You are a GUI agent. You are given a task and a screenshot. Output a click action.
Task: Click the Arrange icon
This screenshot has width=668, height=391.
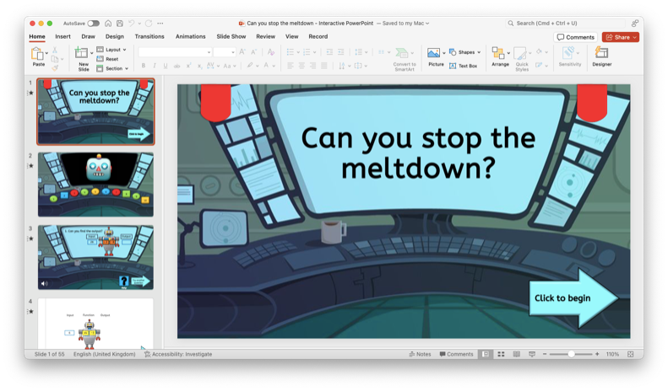[498, 53]
